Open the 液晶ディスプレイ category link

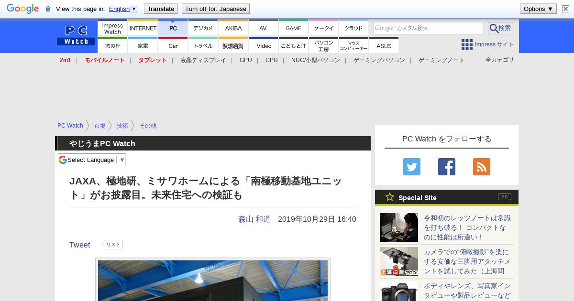(x=203, y=60)
